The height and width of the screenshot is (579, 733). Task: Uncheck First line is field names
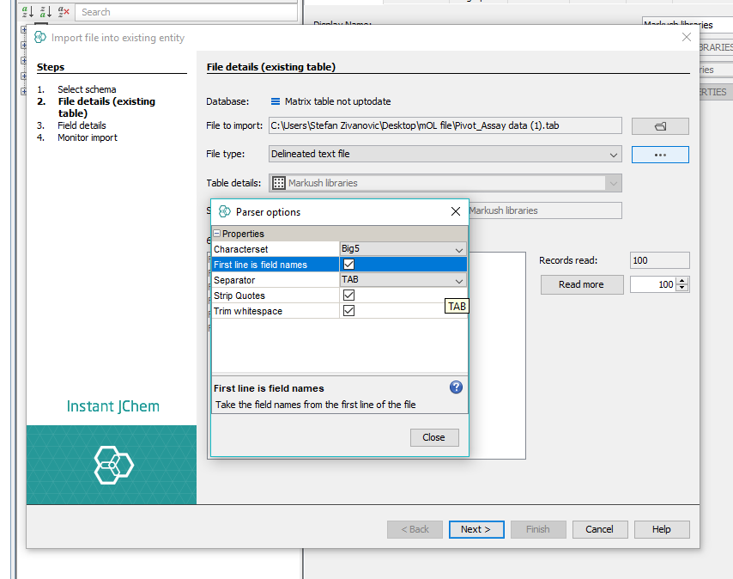pos(348,265)
